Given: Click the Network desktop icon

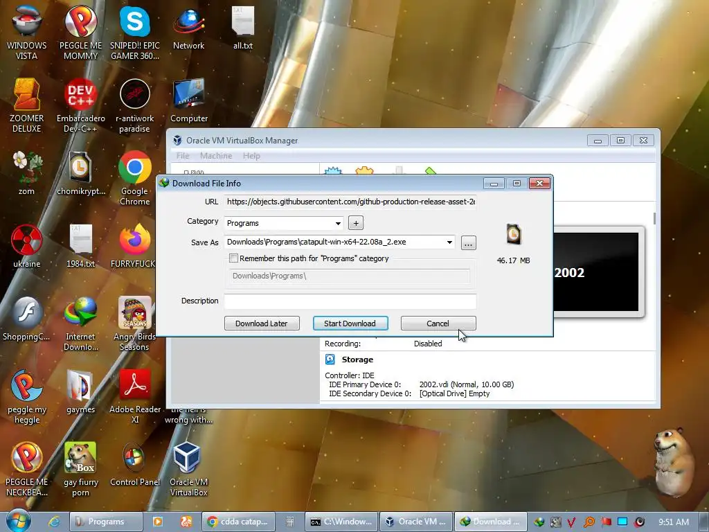Looking at the screenshot, I should pos(188,28).
